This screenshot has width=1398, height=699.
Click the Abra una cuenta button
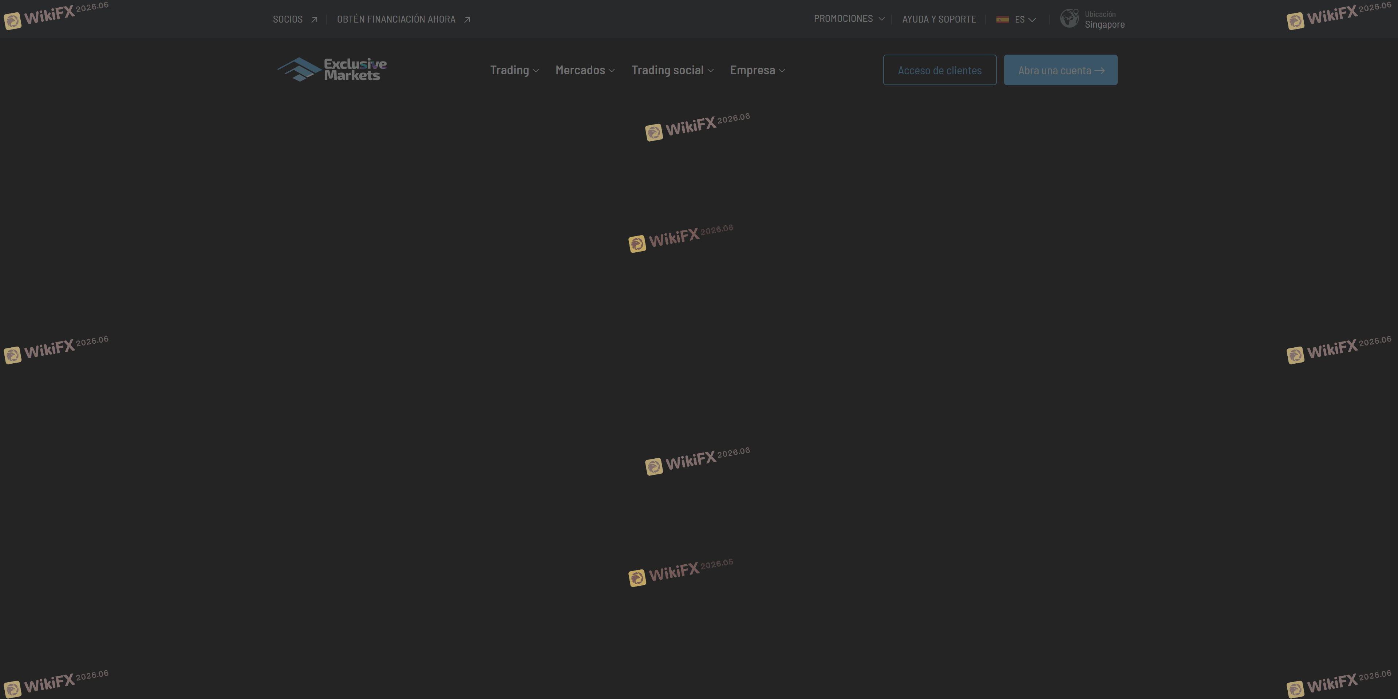pyautogui.click(x=1061, y=70)
